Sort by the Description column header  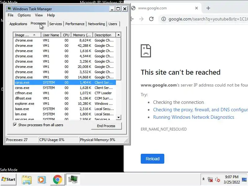pyautogui.click(x=104, y=35)
